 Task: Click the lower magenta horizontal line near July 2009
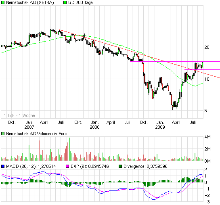pos(202,70)
